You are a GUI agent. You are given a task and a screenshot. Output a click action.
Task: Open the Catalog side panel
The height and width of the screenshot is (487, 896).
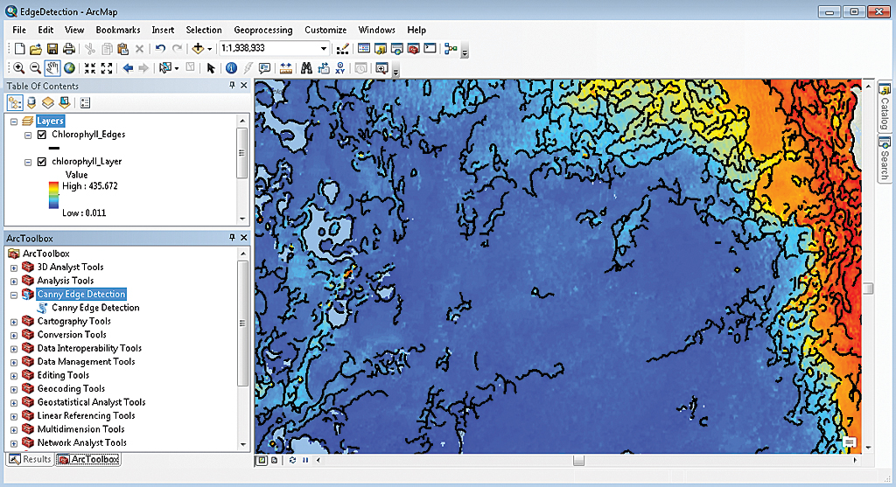click(884, 107)
